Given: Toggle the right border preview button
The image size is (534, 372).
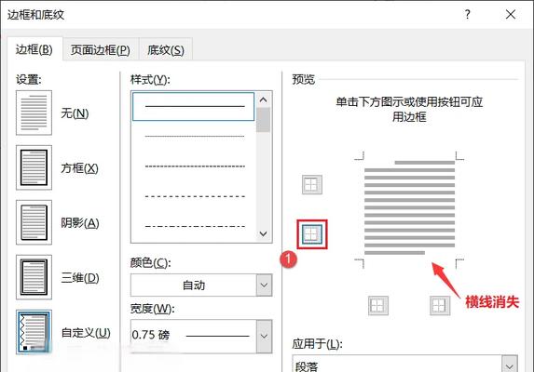Looking at the screenshot, I should pyautogui.click(x=440, y=305).
